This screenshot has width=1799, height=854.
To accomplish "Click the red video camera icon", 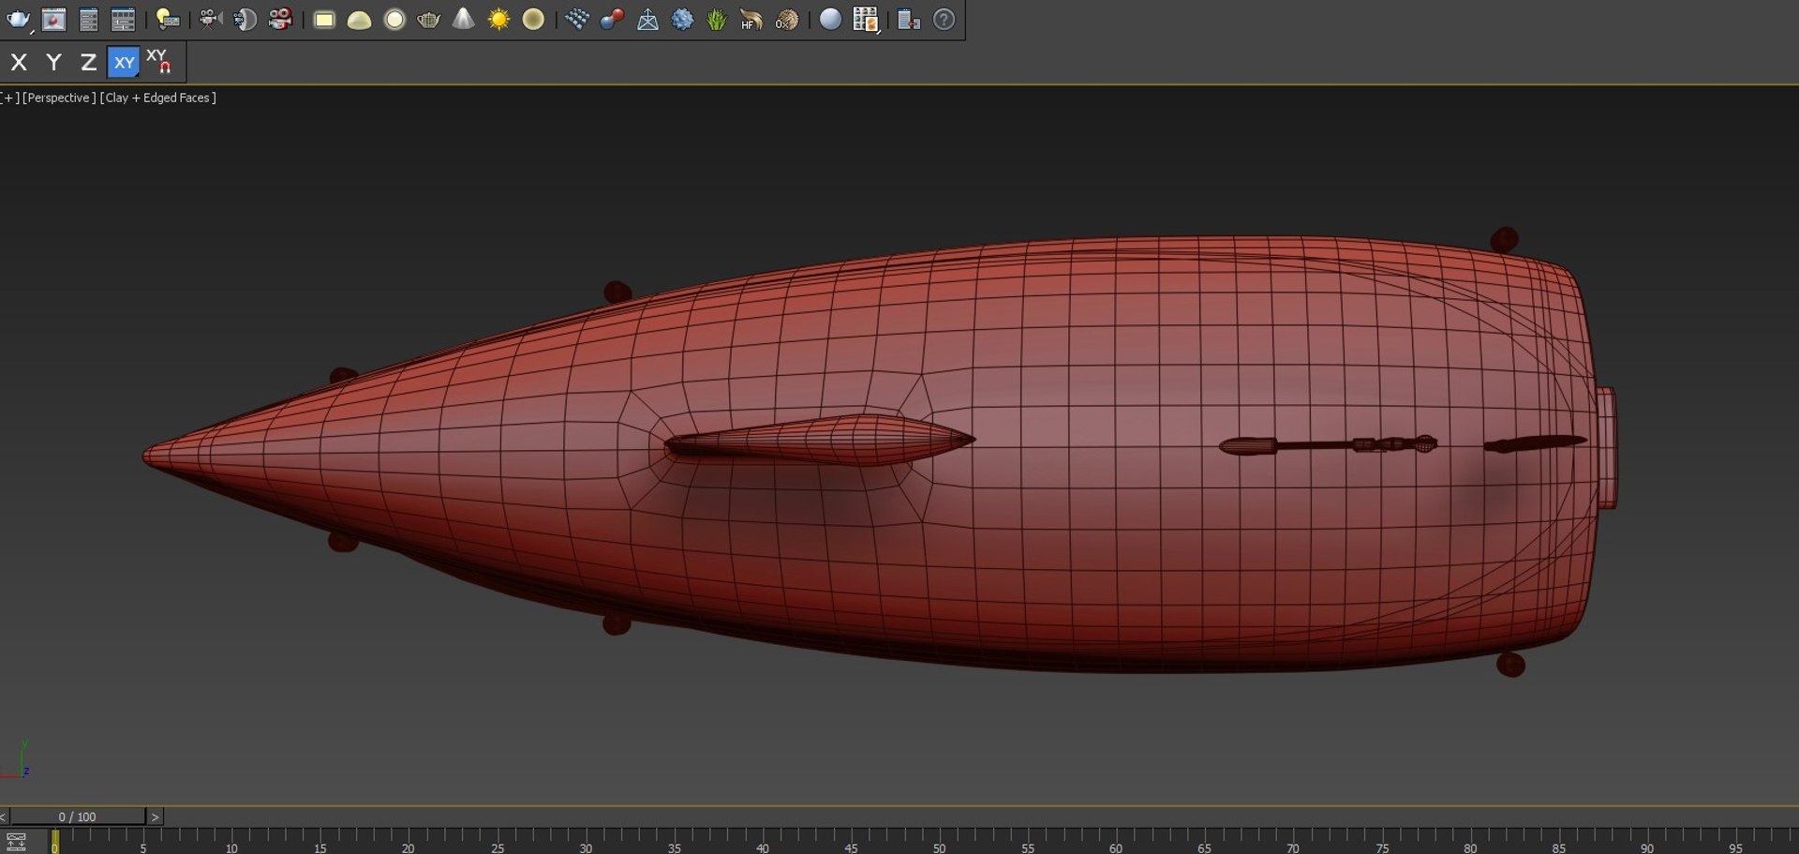I will click(x=280, y=20).
